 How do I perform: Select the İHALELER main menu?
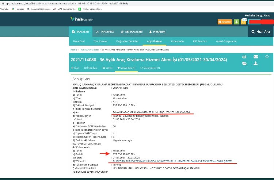(x=81, y=32)
